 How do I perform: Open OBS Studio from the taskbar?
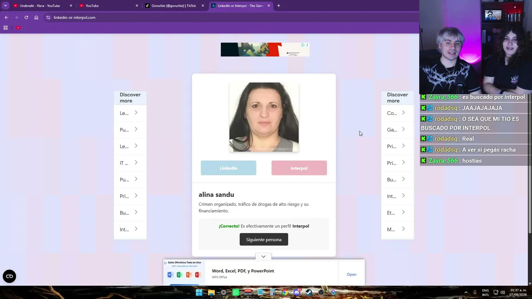[x=321, y=292]
